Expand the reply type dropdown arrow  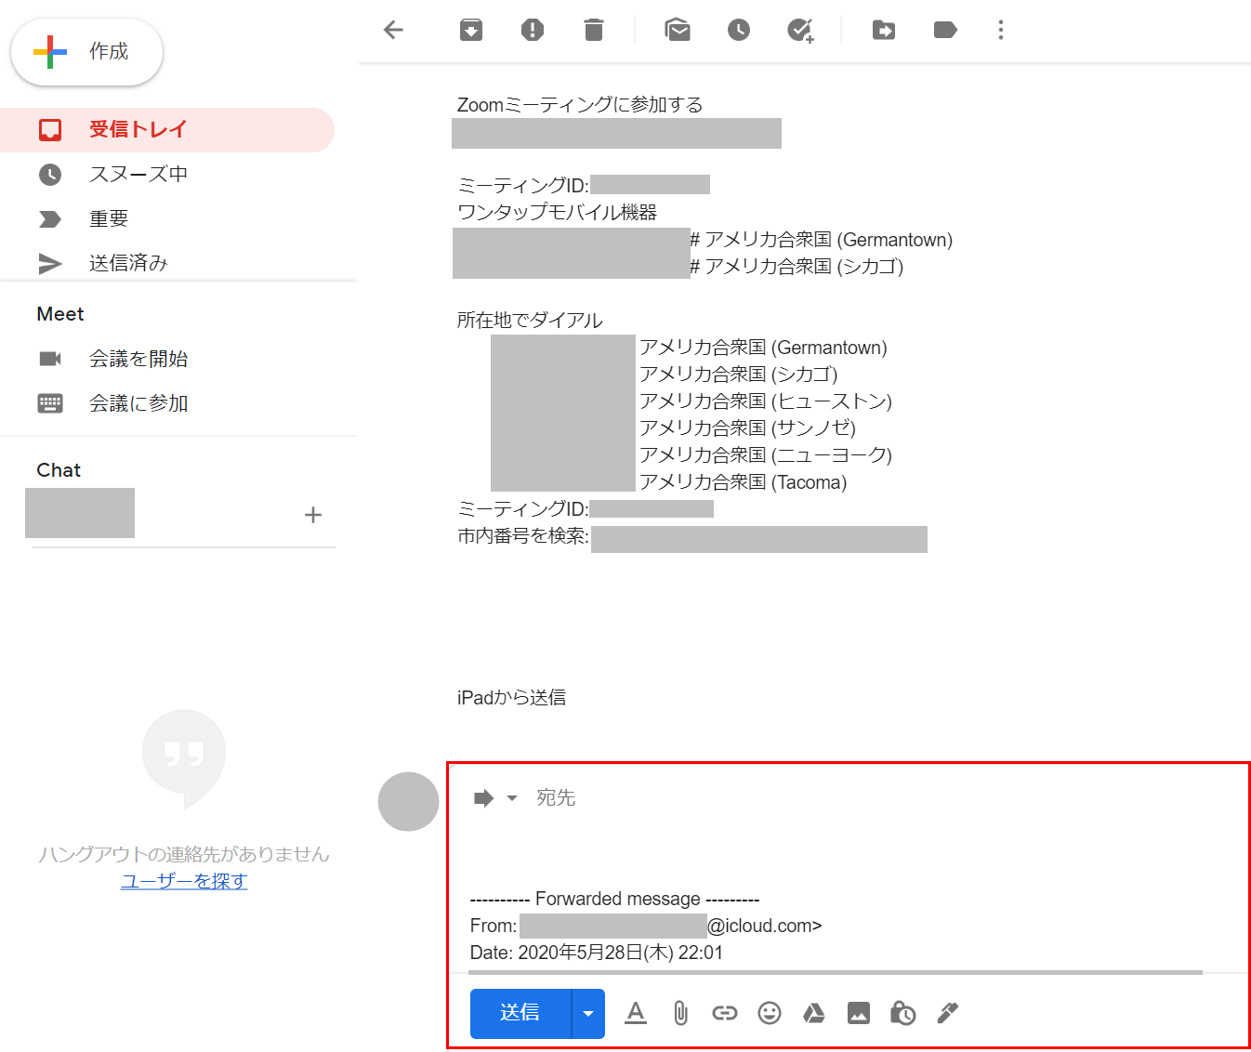pos(512,798)
